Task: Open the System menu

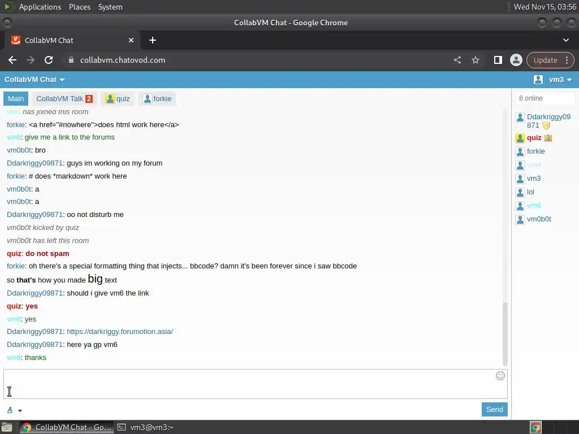Action: 110,7
